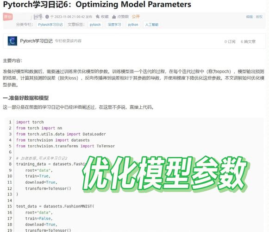Click the 公开 visibility label
Screen dimensions: 269x232
point(136,17)
